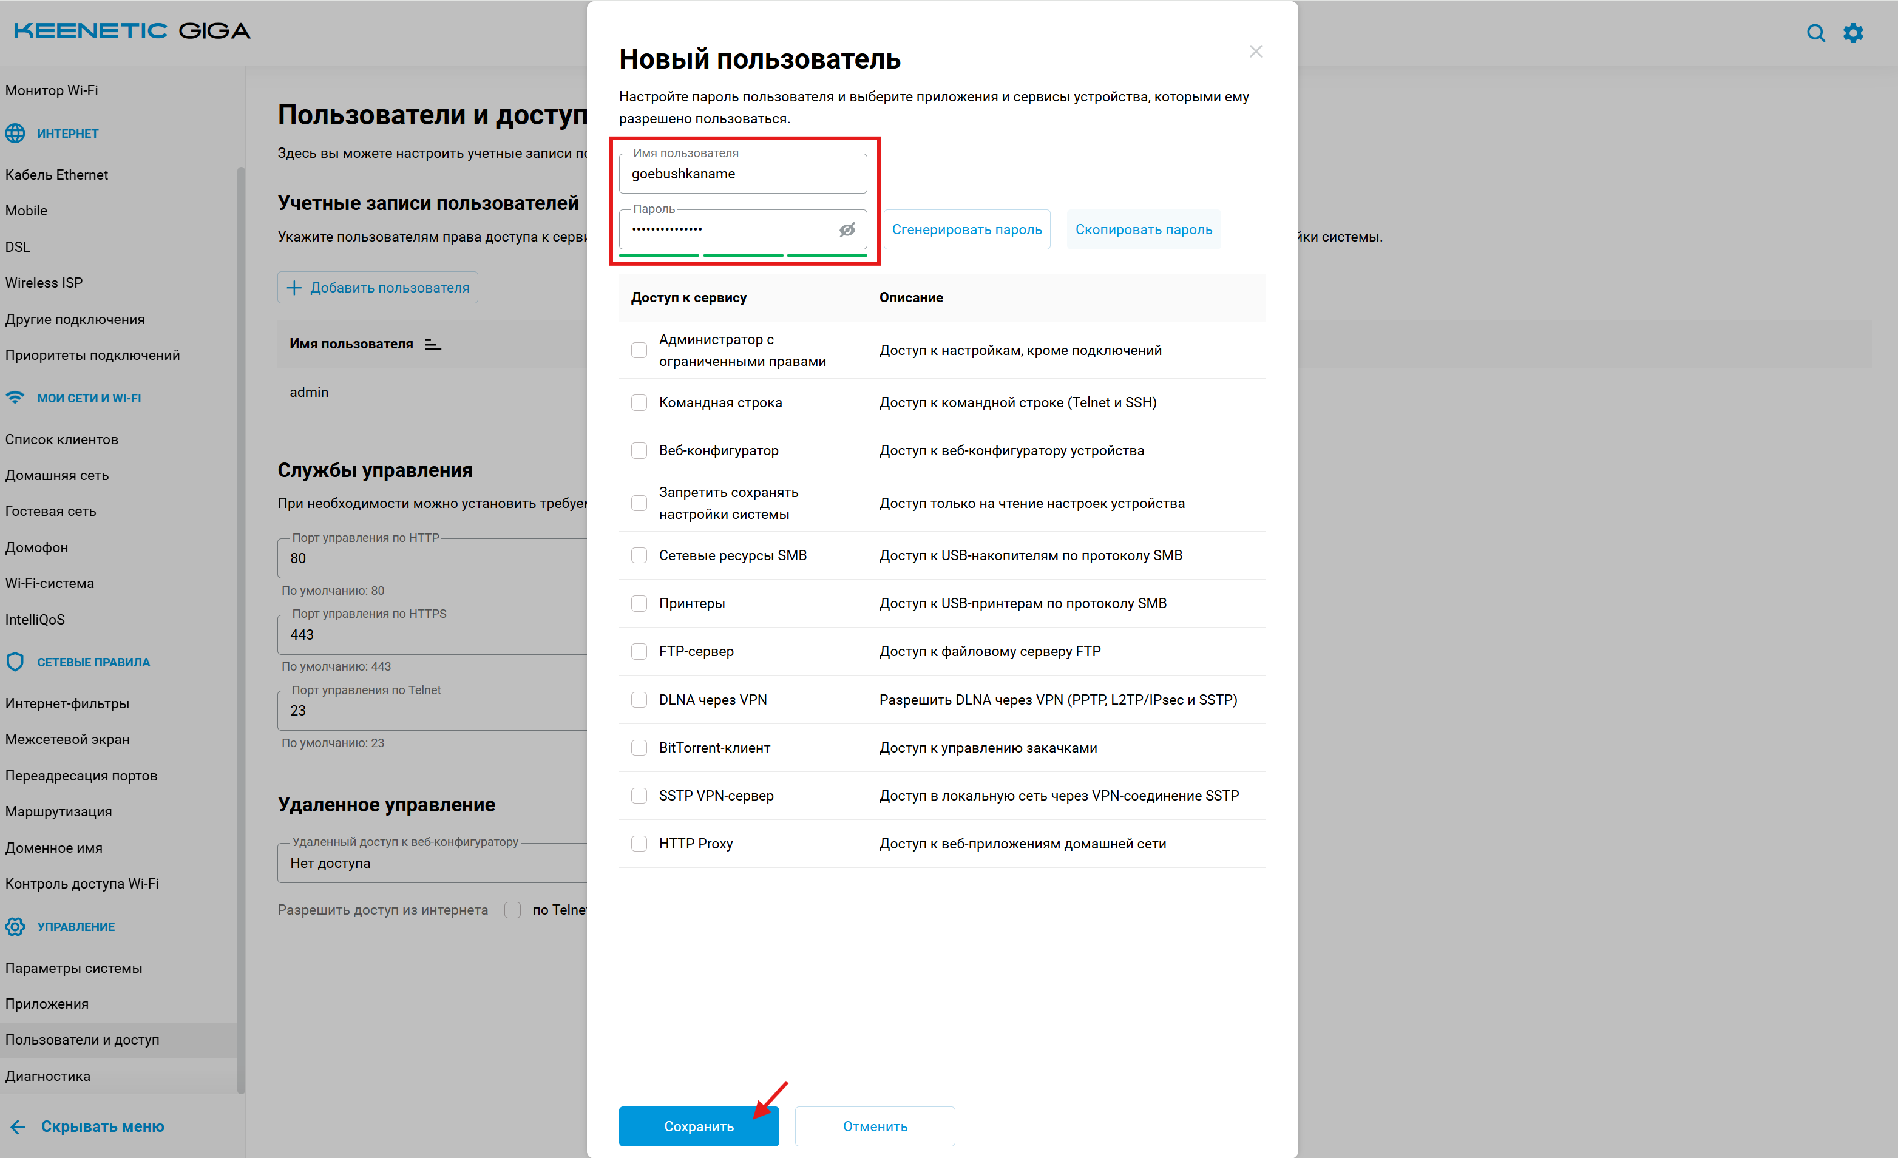Click the Management gear section icon
1898x1158 pixels.
pos(15,926)
